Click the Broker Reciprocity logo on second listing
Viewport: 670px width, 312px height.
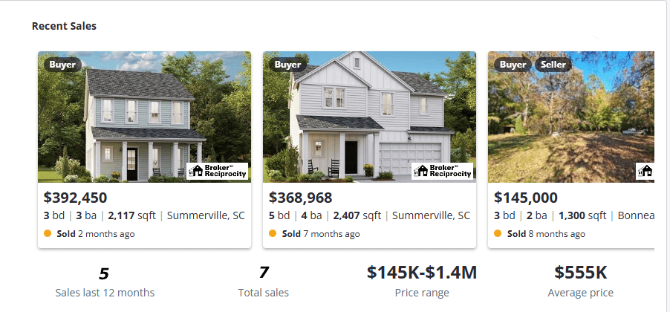click(x=442, y=171)
